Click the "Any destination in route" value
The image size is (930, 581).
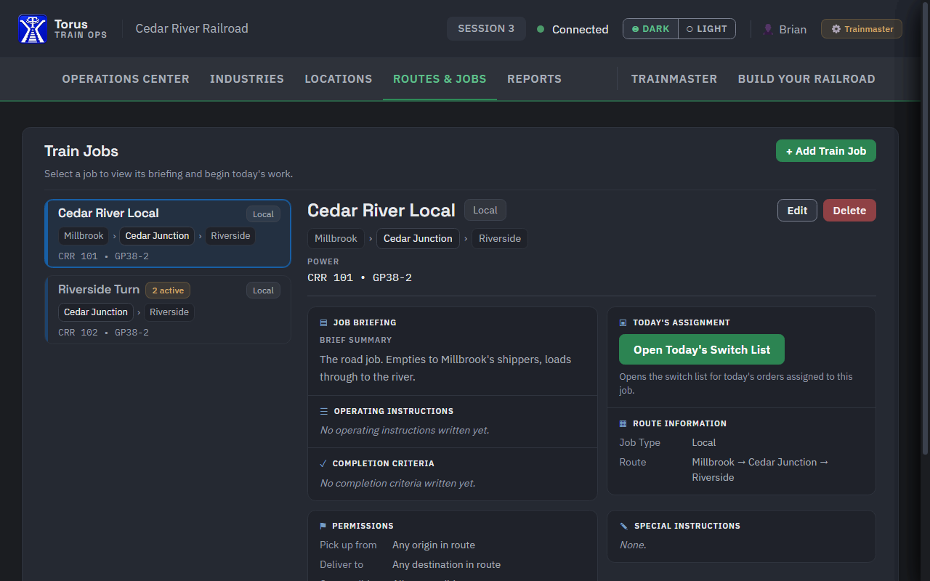point(446,564)
